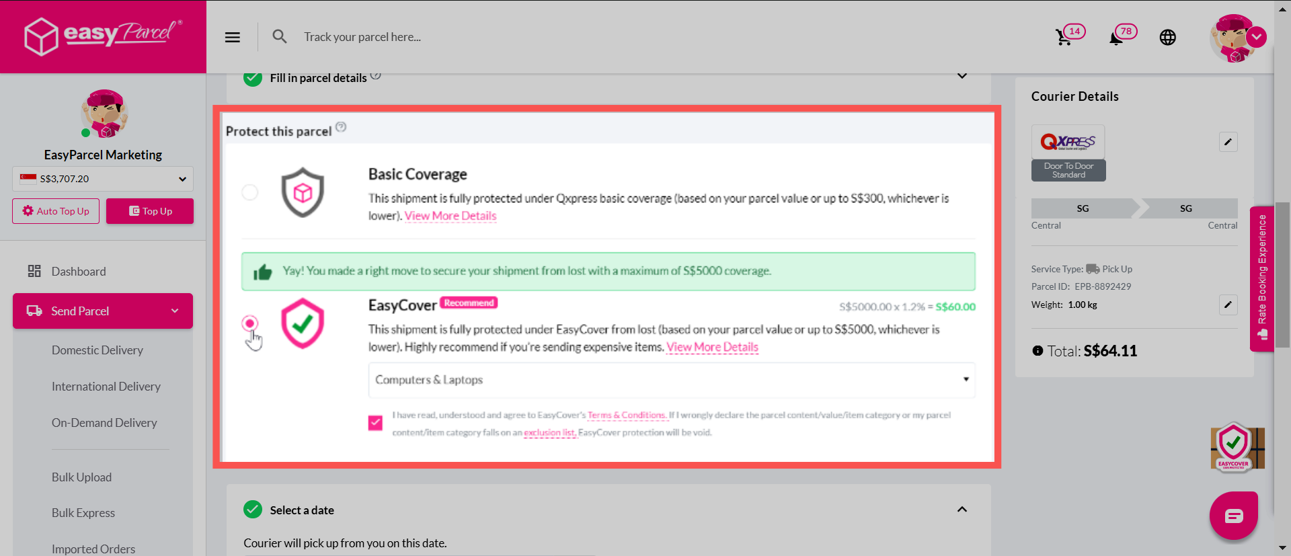Image resolution: width=1291 pixels, height=556 pixels.
Task: Click the Recommend badge next to EasyCover
Action: point(469,303)
